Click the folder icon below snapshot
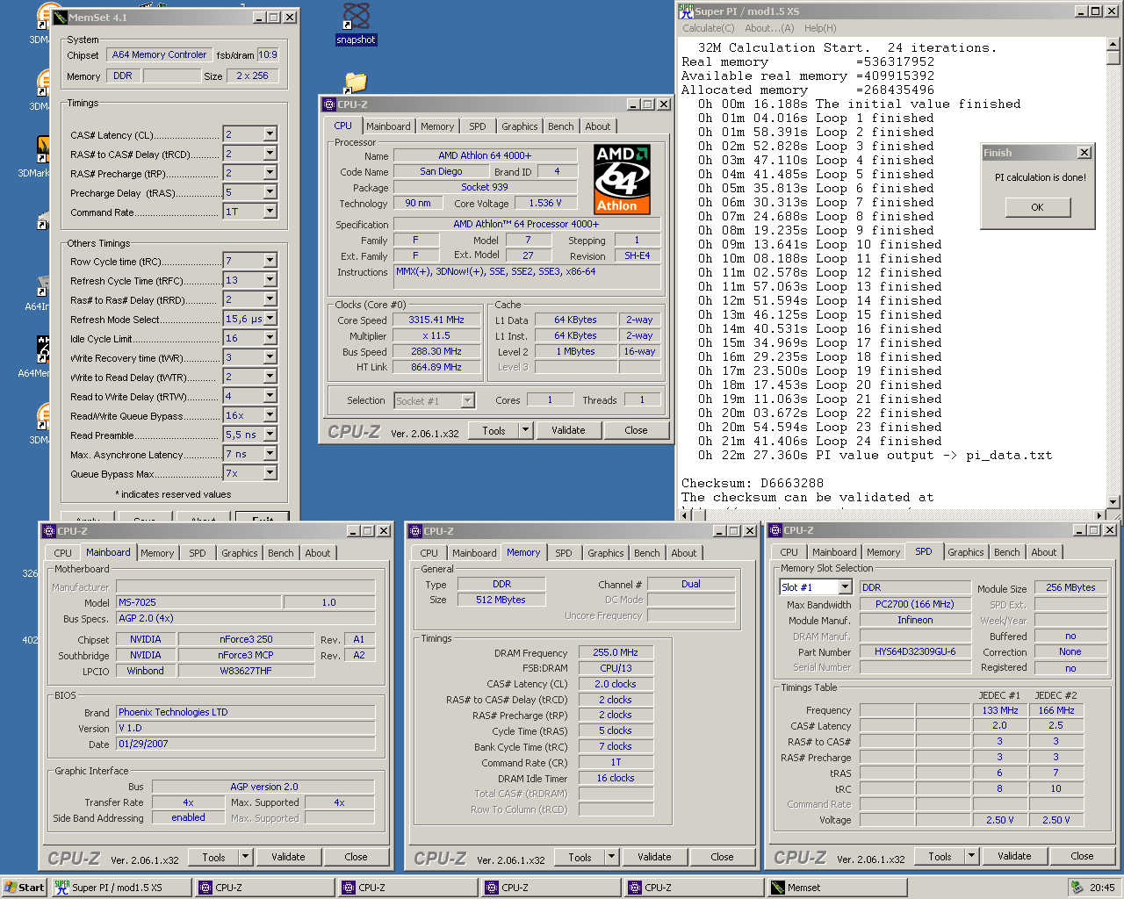This screenshot has height=899, width=1124. point(355,83)
